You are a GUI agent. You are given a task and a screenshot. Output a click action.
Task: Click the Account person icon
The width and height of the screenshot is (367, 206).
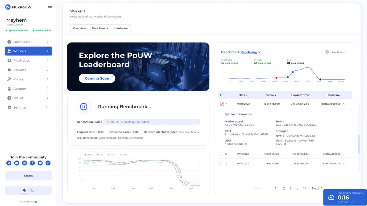click(9, 89)
